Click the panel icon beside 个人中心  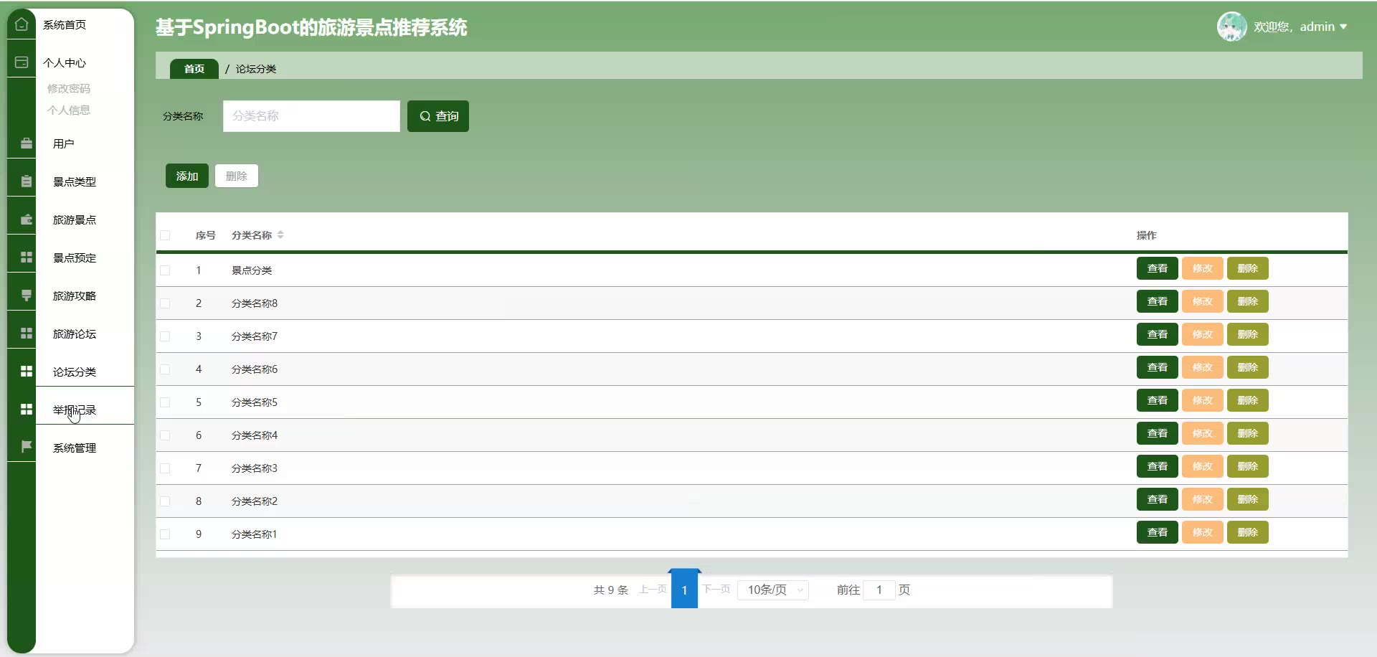(22, 62)
